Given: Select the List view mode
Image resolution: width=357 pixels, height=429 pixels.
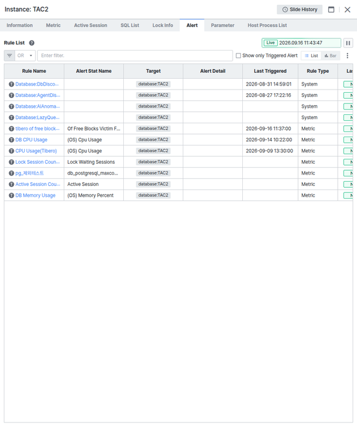Looking at the screenshot, I should (x=311, y=55).
